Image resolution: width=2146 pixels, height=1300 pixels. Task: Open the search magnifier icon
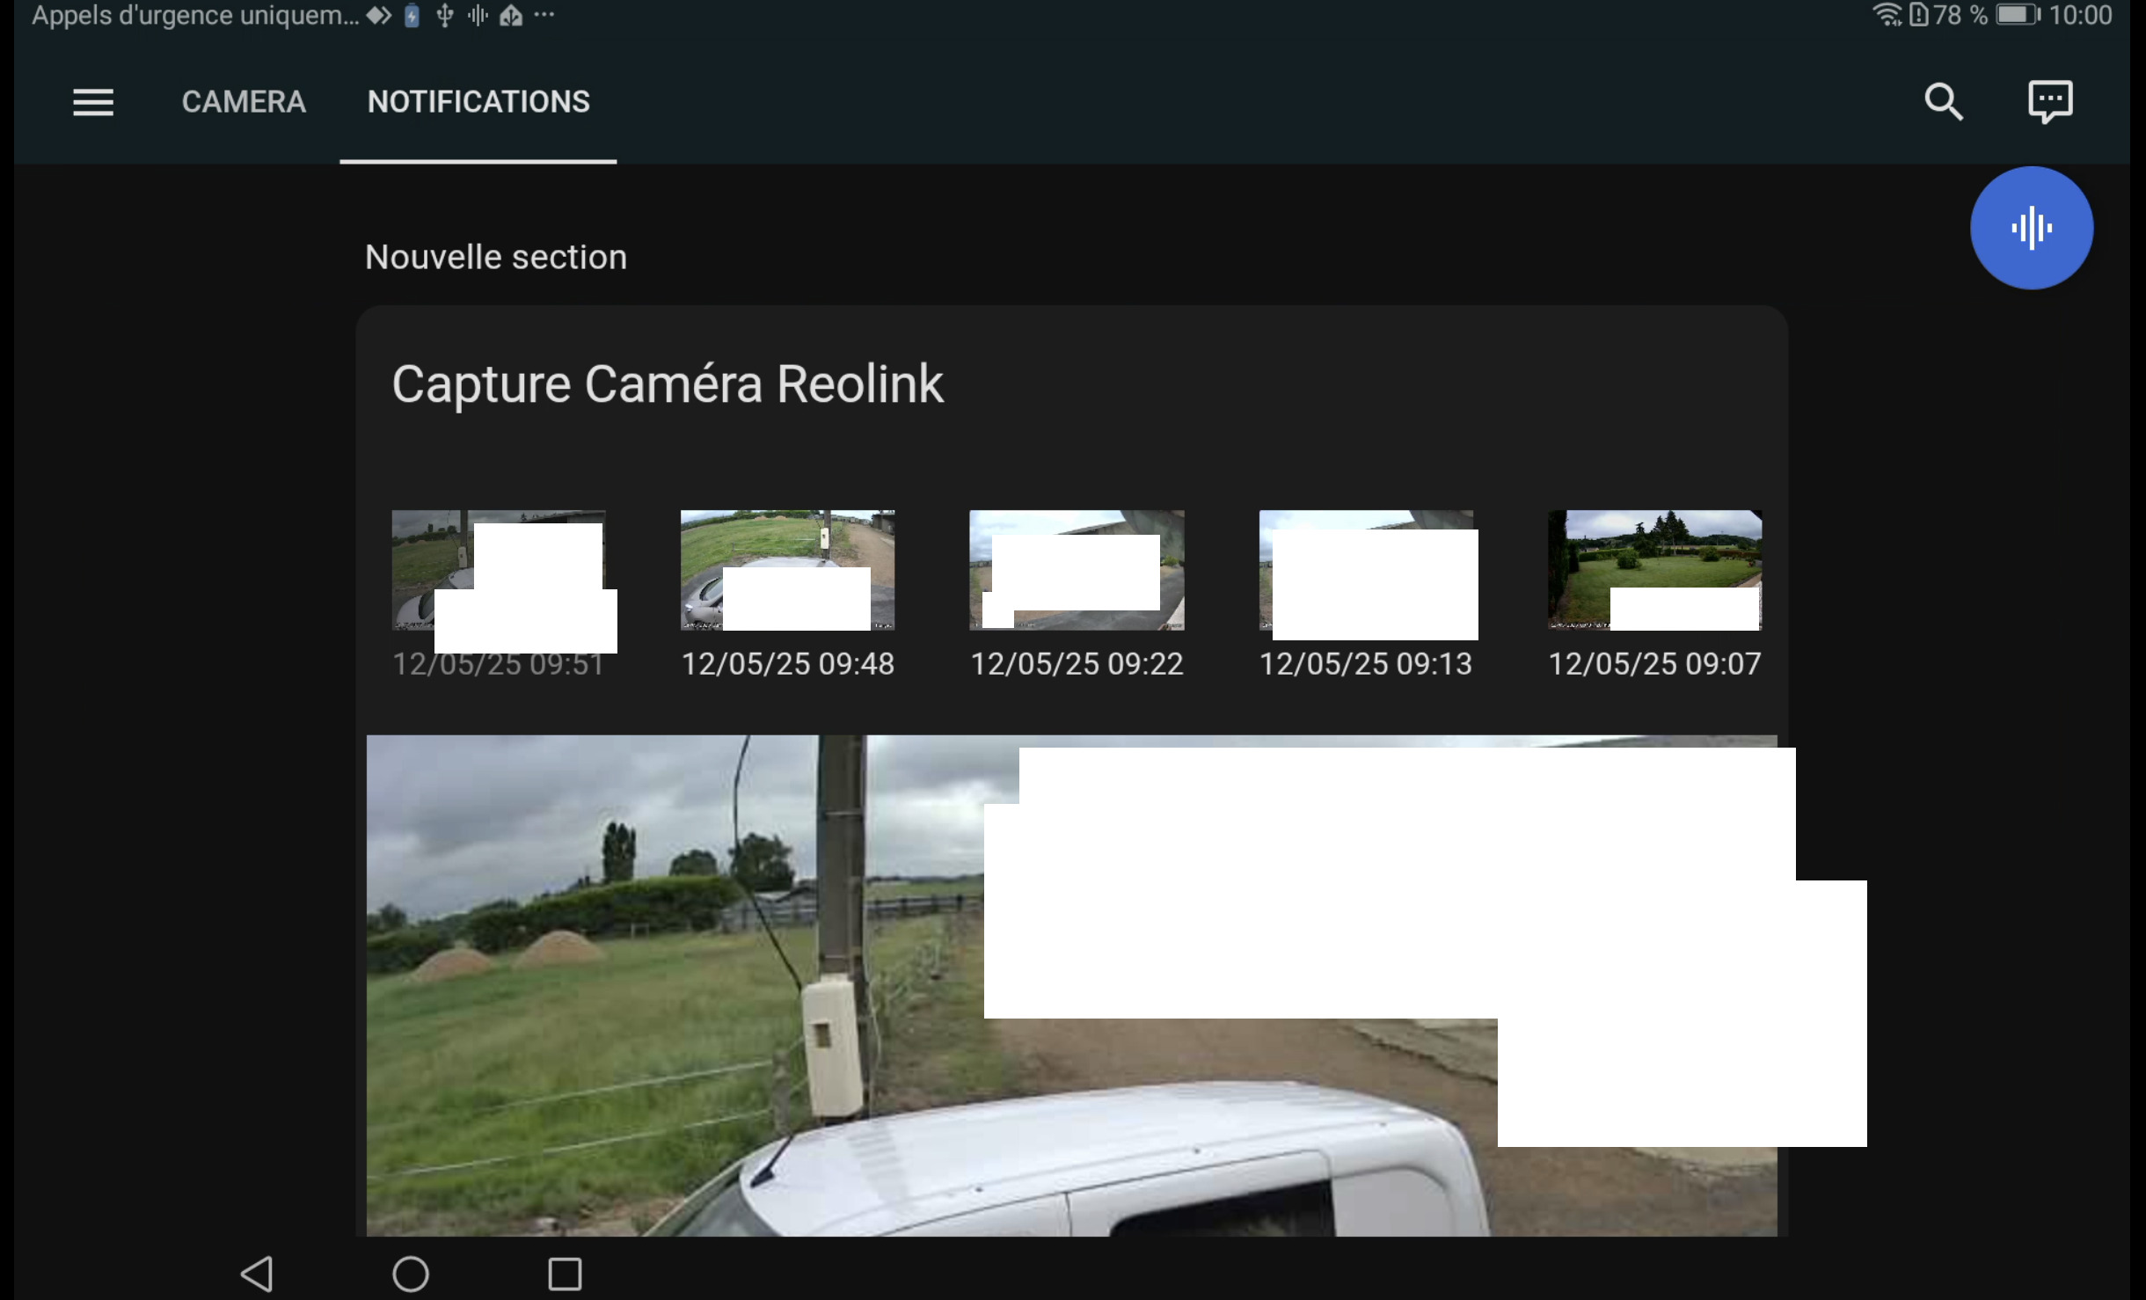click(1944, 102)
